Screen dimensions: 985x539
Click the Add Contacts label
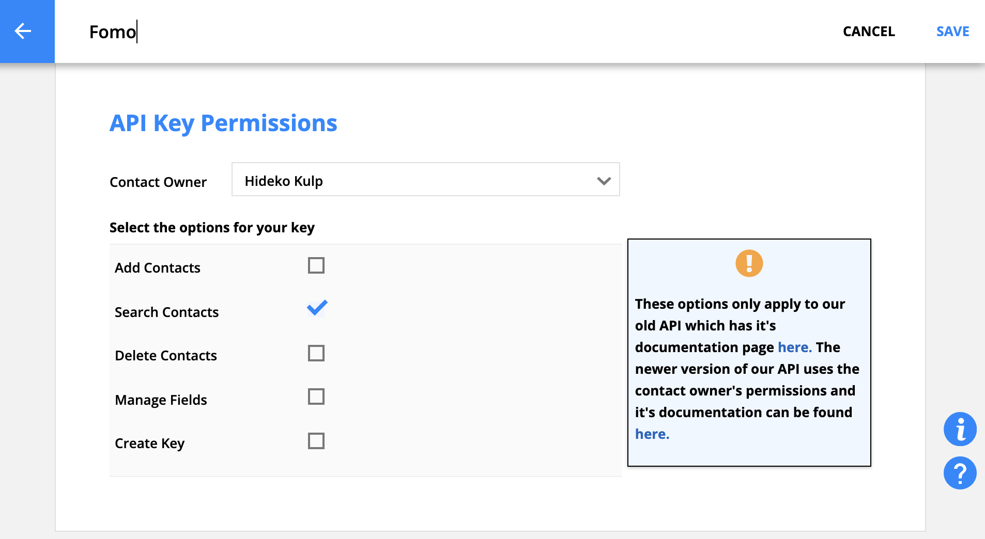click(x=158, y=268)
